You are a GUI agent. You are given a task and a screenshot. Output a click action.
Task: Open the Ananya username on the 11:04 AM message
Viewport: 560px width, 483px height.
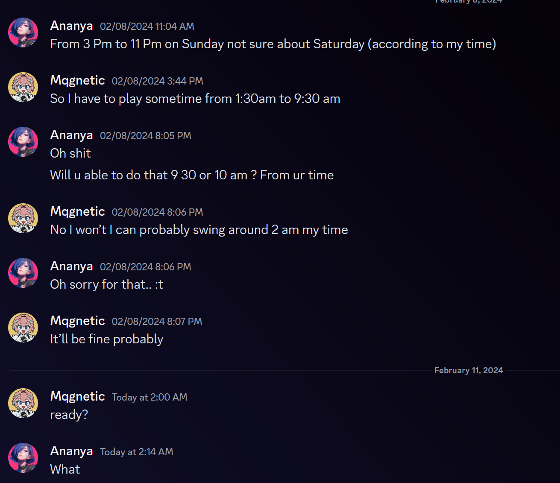pos(71,26)
